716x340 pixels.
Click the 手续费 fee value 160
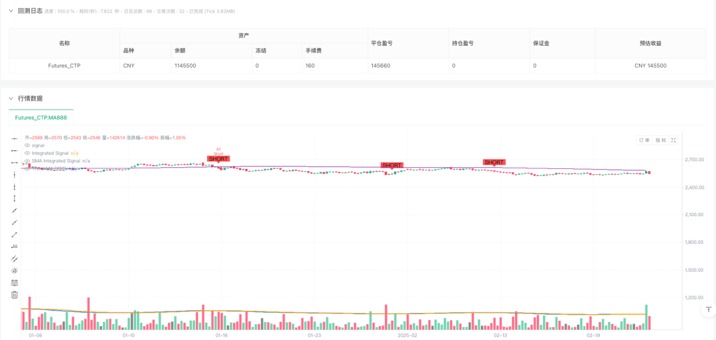(x=311, y=65)
